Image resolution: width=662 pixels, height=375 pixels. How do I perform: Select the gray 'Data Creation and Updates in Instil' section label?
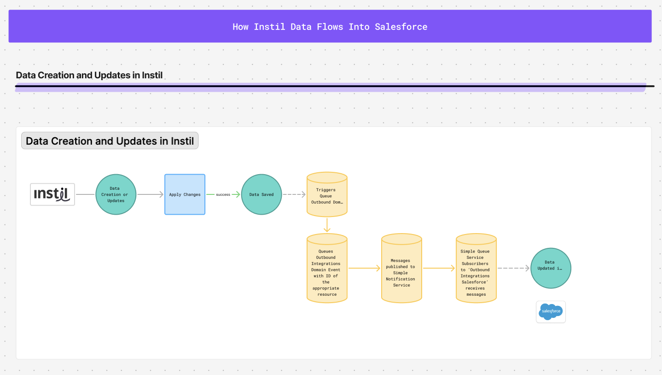(110, 141)
